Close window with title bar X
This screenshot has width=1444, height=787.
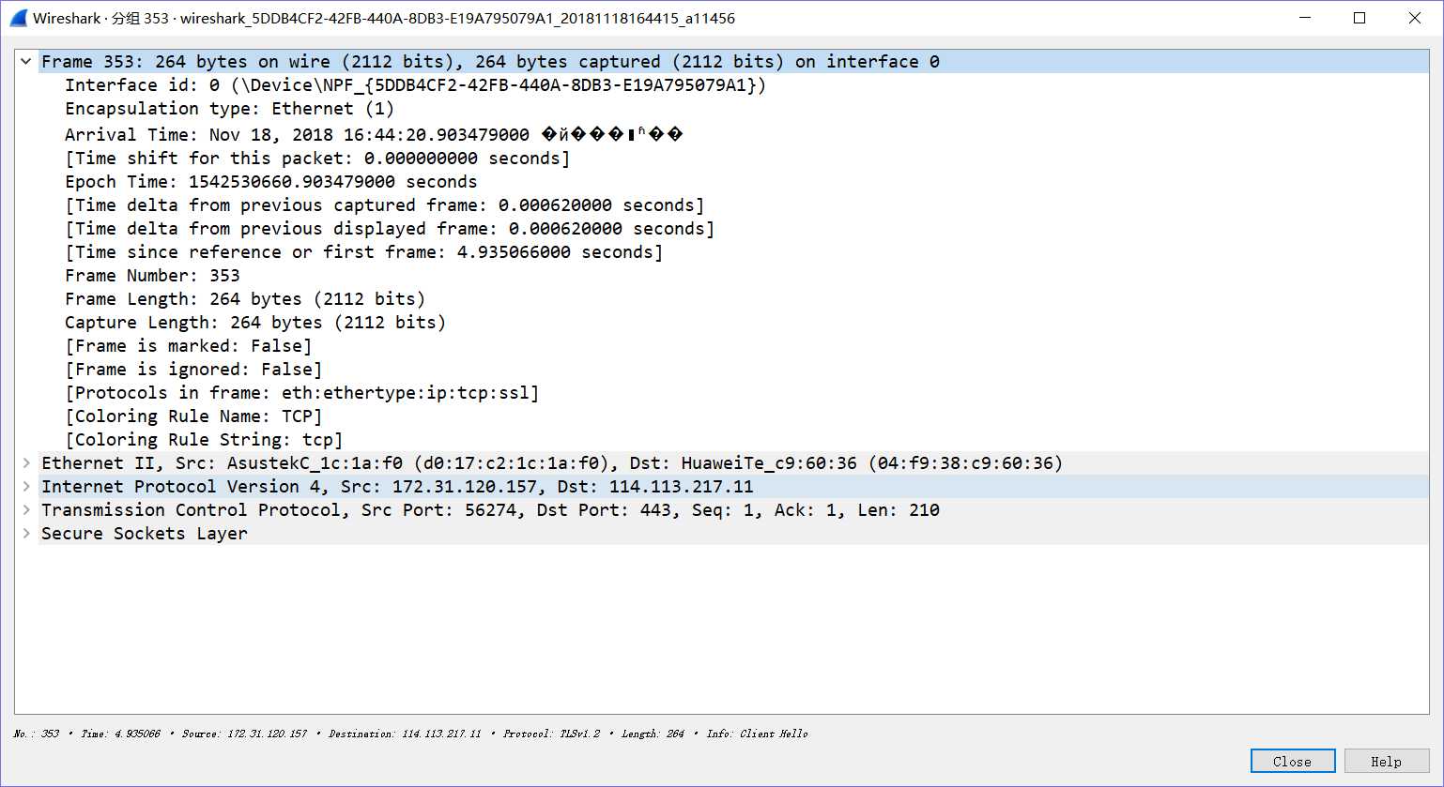click(1415, 18)
